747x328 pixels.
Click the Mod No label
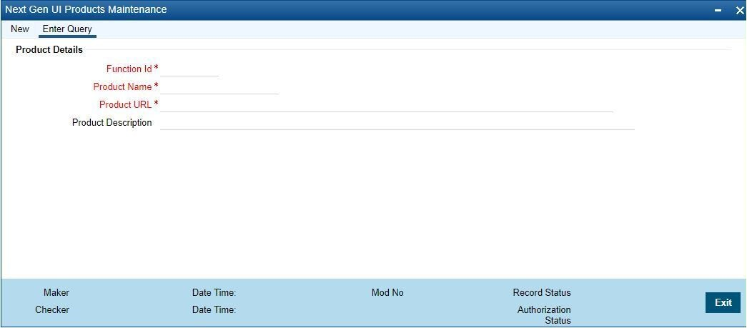[387, 293]
